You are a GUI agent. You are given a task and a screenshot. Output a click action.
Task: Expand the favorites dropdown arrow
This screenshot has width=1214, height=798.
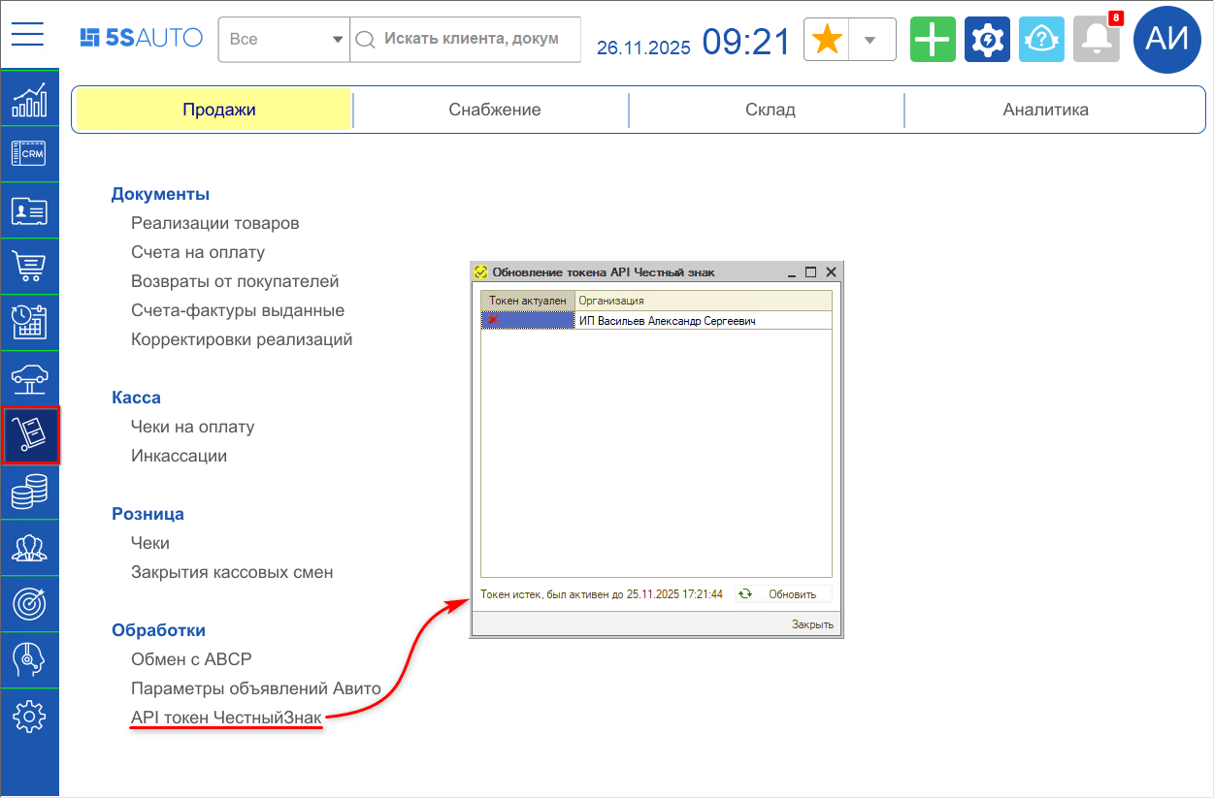pyautogui.click(x=870, y=40)
